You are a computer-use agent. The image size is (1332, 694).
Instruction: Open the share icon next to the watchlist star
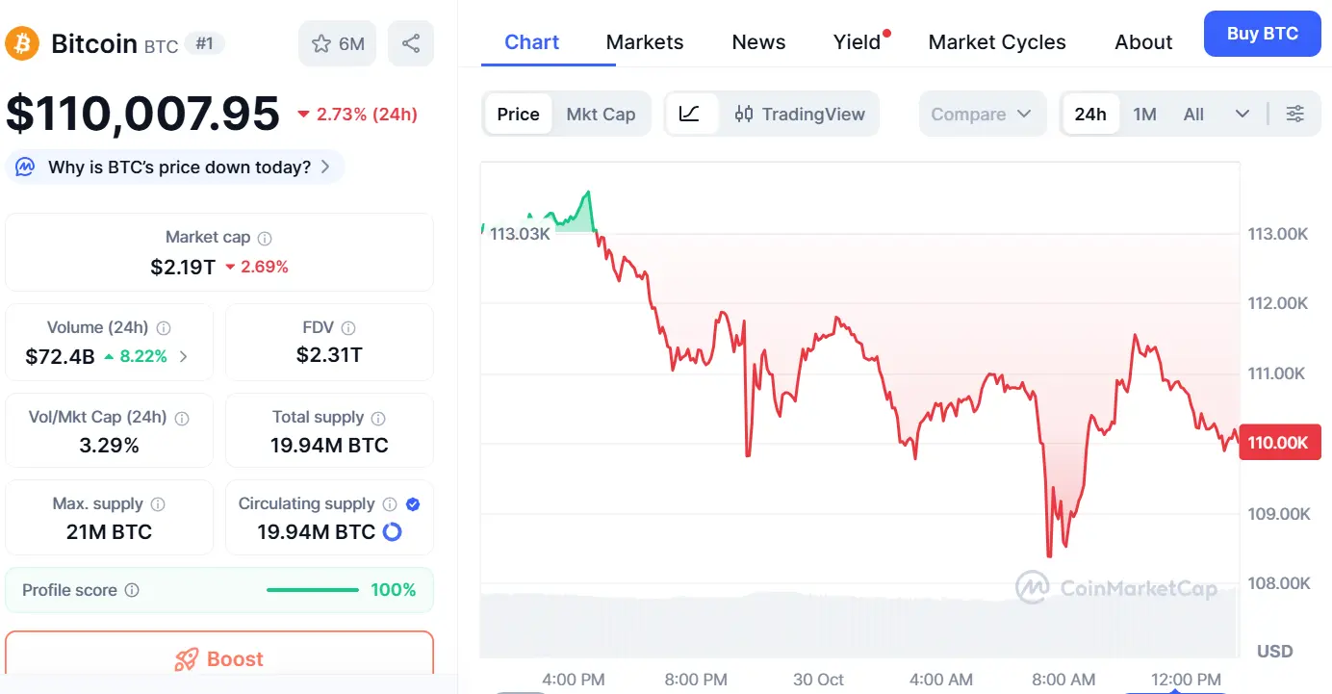click(x=411, y=43)
